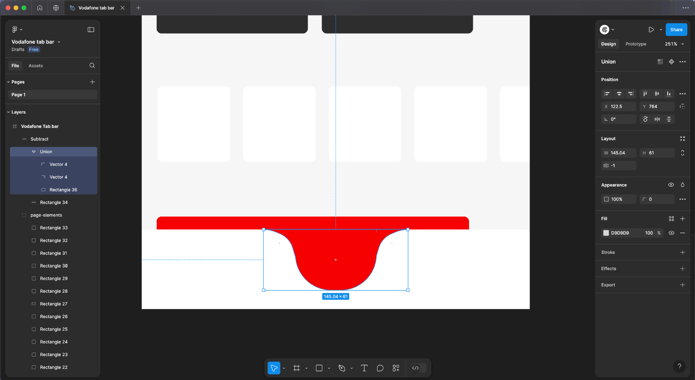The height and width of the screenshot is (380, 695).
Task: Toggle fill visibility eye icon
Action: tap(671, 233)
